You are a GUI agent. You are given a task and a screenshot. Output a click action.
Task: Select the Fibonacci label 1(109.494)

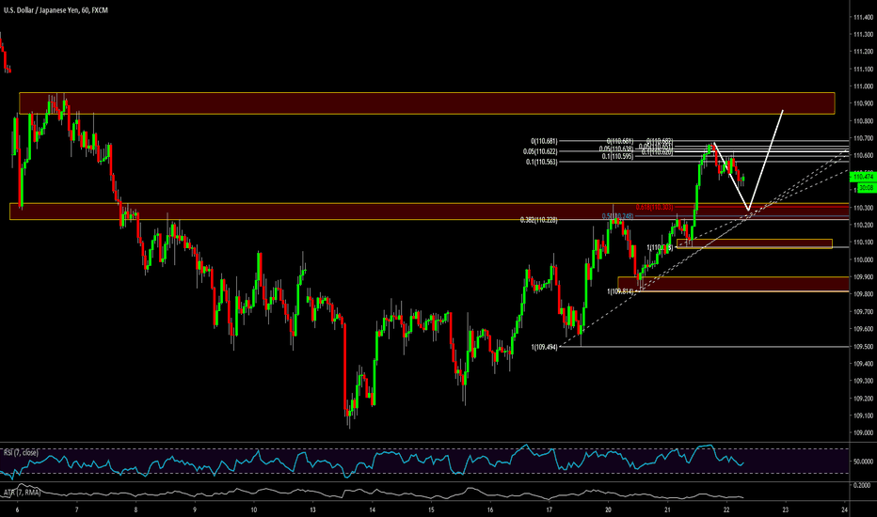(544, 347)
